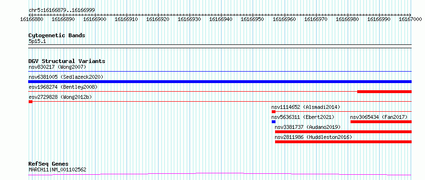Open the esv1968274 (Bentley2008) variant label
This screenshot has width=425, height=180.
tap(63, 87)
